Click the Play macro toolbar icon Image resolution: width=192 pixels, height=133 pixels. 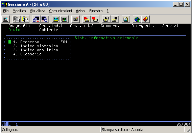[x=106, y=19]
